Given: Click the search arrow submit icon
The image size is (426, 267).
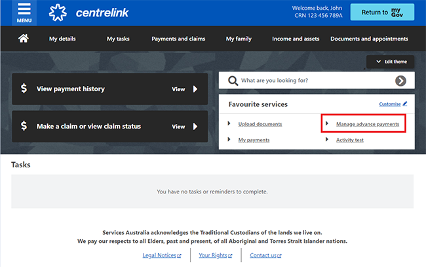Looking at the screenshot, I should pos(400,81).
